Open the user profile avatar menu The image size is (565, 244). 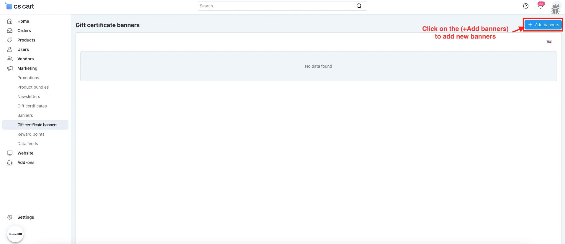pos(556,8)
